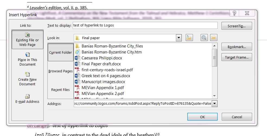Click the file list scroll down arrow
This screenshot has width=267, height=136.
(215, 96)
